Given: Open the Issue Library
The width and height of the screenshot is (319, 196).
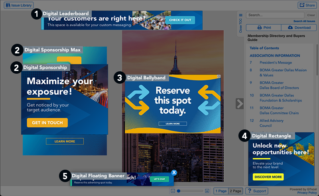Looking at the screenshot, I should click(x=19, y=5).
